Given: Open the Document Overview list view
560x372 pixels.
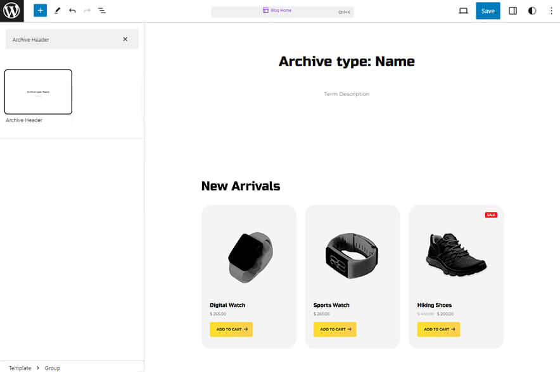Looking at the screenshot, I should (102, 10).
